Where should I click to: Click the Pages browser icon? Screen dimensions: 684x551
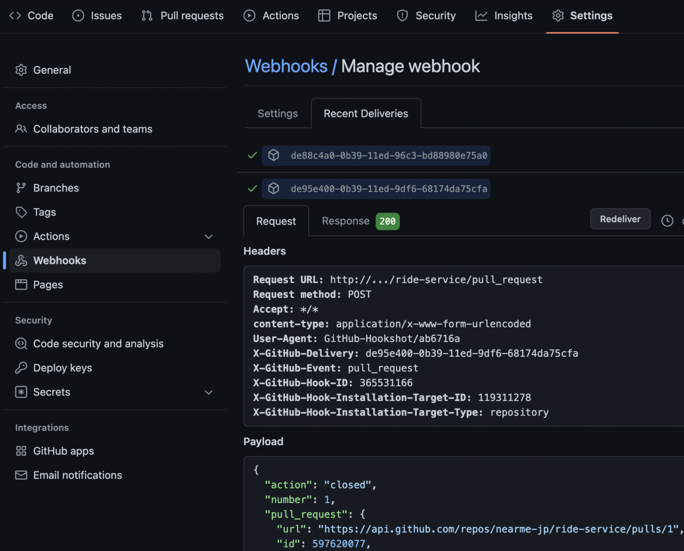[21, 285]
